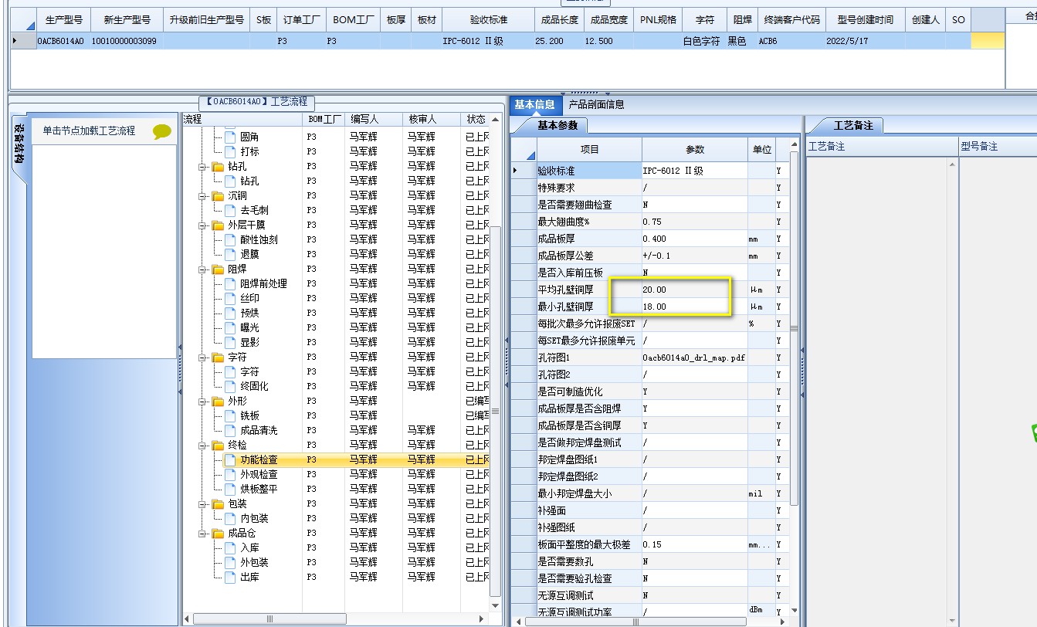Select the 【0ACB6014A0】工艺流程 tab
Image resolution: width=1037 pixels, height=627 pixels.
coord(256,101)
